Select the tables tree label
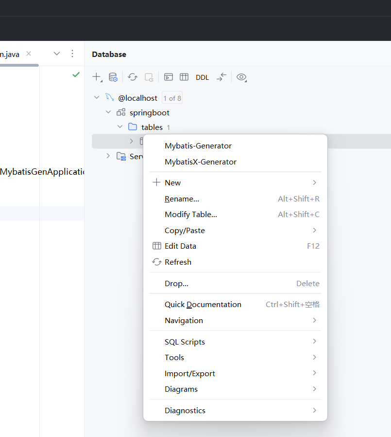 [152, 127]
